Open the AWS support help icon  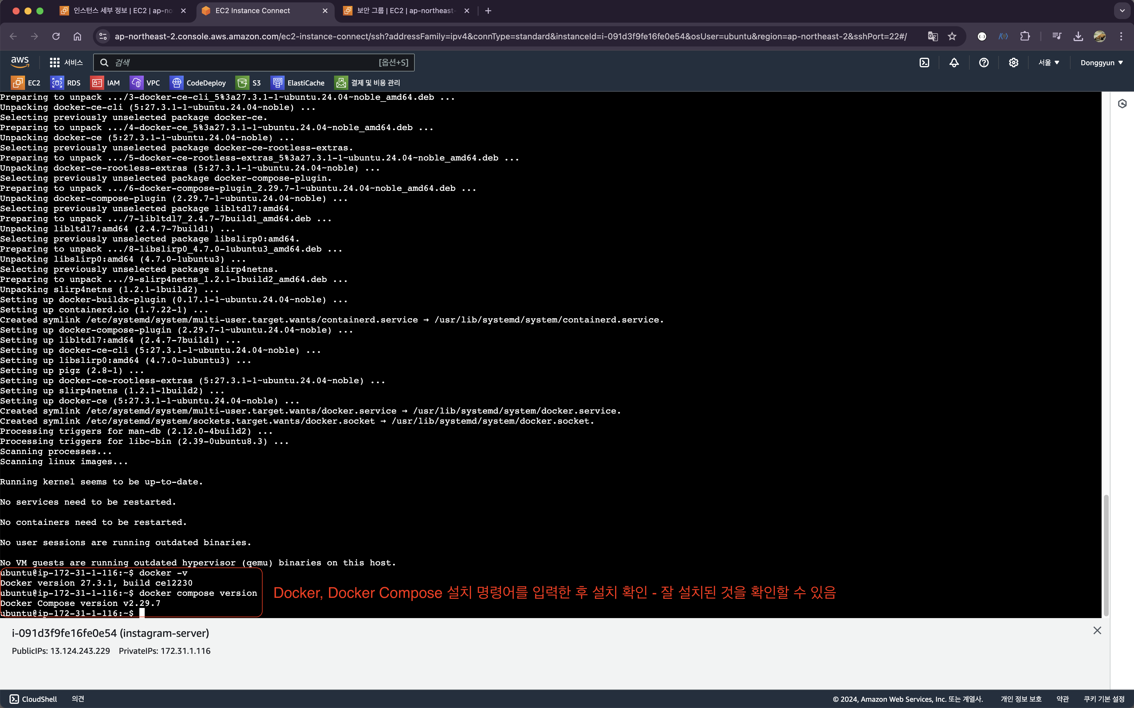click(x=984, y=62)
